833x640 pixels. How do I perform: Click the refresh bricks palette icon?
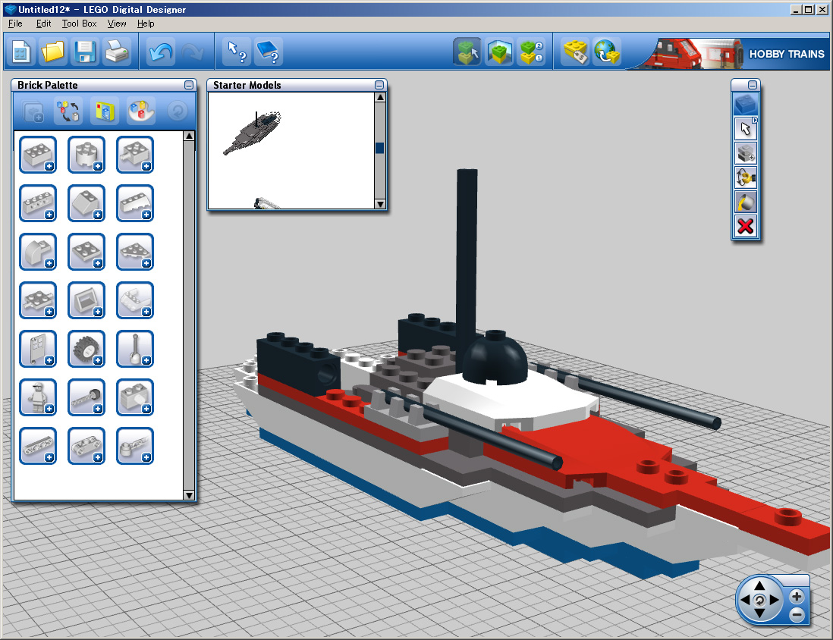(68, 111)
